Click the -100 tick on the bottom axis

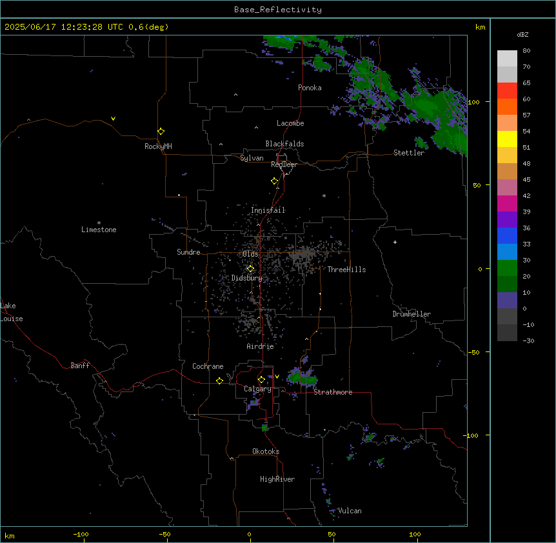point(81,534)
